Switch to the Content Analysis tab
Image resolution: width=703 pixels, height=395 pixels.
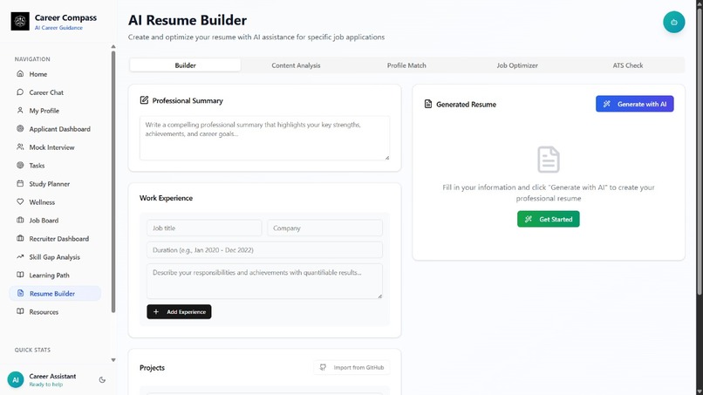point(296,65)
